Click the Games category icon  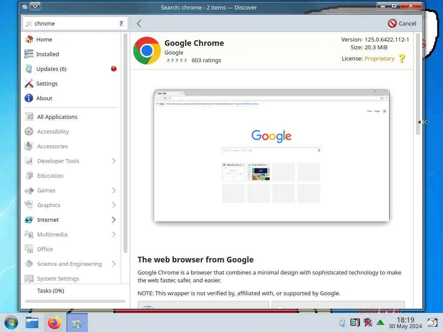(x=29, y=190)
